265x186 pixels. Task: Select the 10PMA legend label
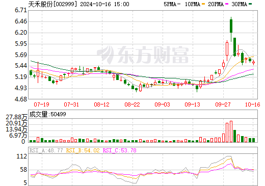point(192,4)
